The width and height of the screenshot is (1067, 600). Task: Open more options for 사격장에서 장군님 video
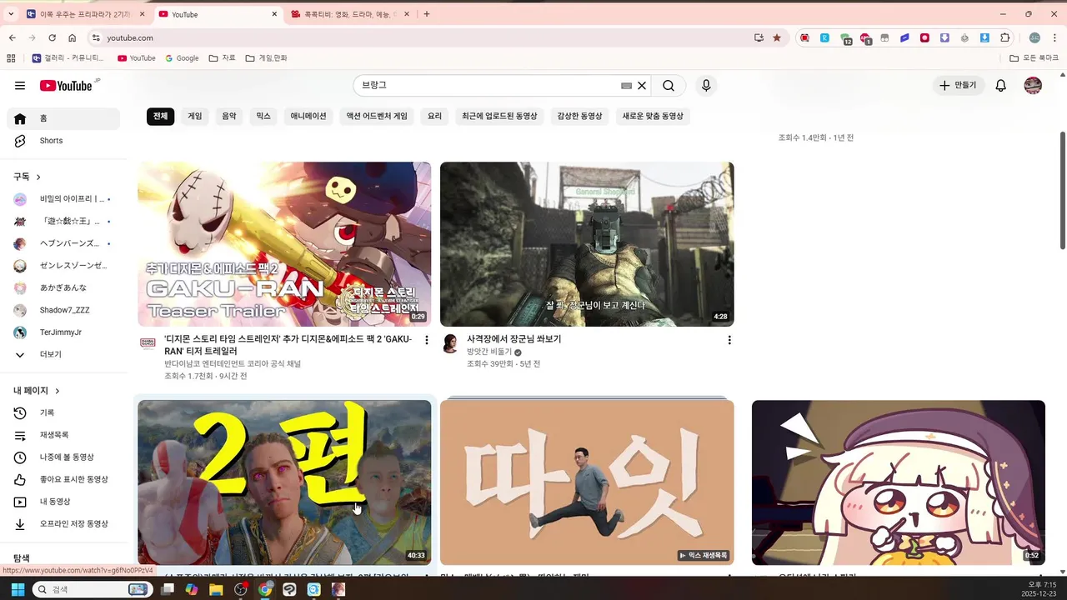point(729,340)
